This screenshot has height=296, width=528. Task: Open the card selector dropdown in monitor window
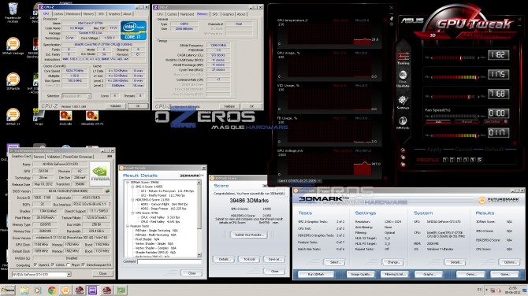299,180
